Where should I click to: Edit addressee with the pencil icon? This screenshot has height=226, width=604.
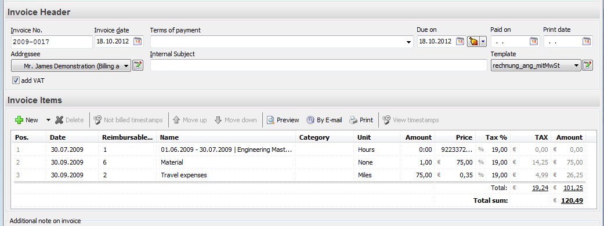pyautogui.click(x=138, y=66)
